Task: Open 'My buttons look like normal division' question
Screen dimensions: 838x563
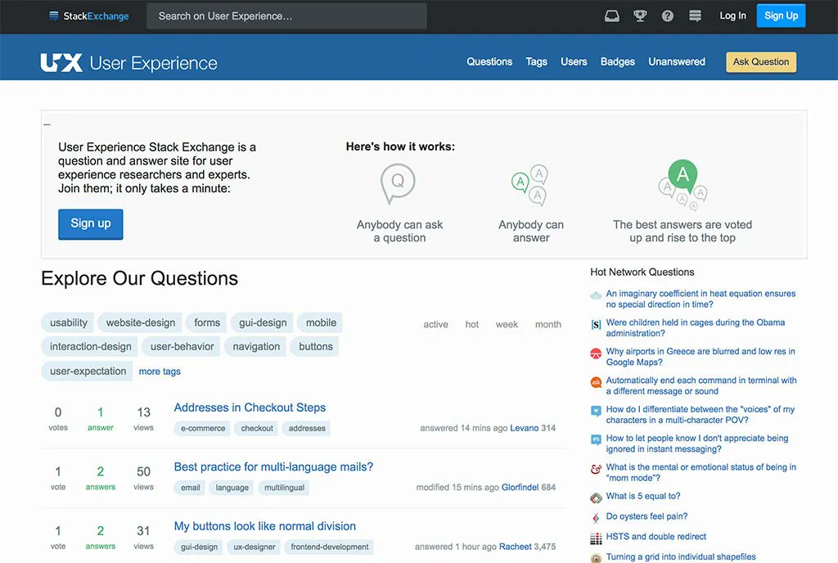Action: tap(265, 526)
